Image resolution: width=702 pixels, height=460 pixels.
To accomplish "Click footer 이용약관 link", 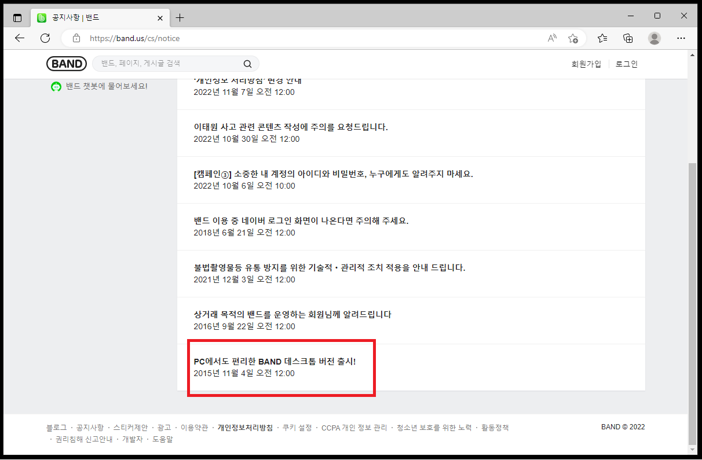I will 194,428.
